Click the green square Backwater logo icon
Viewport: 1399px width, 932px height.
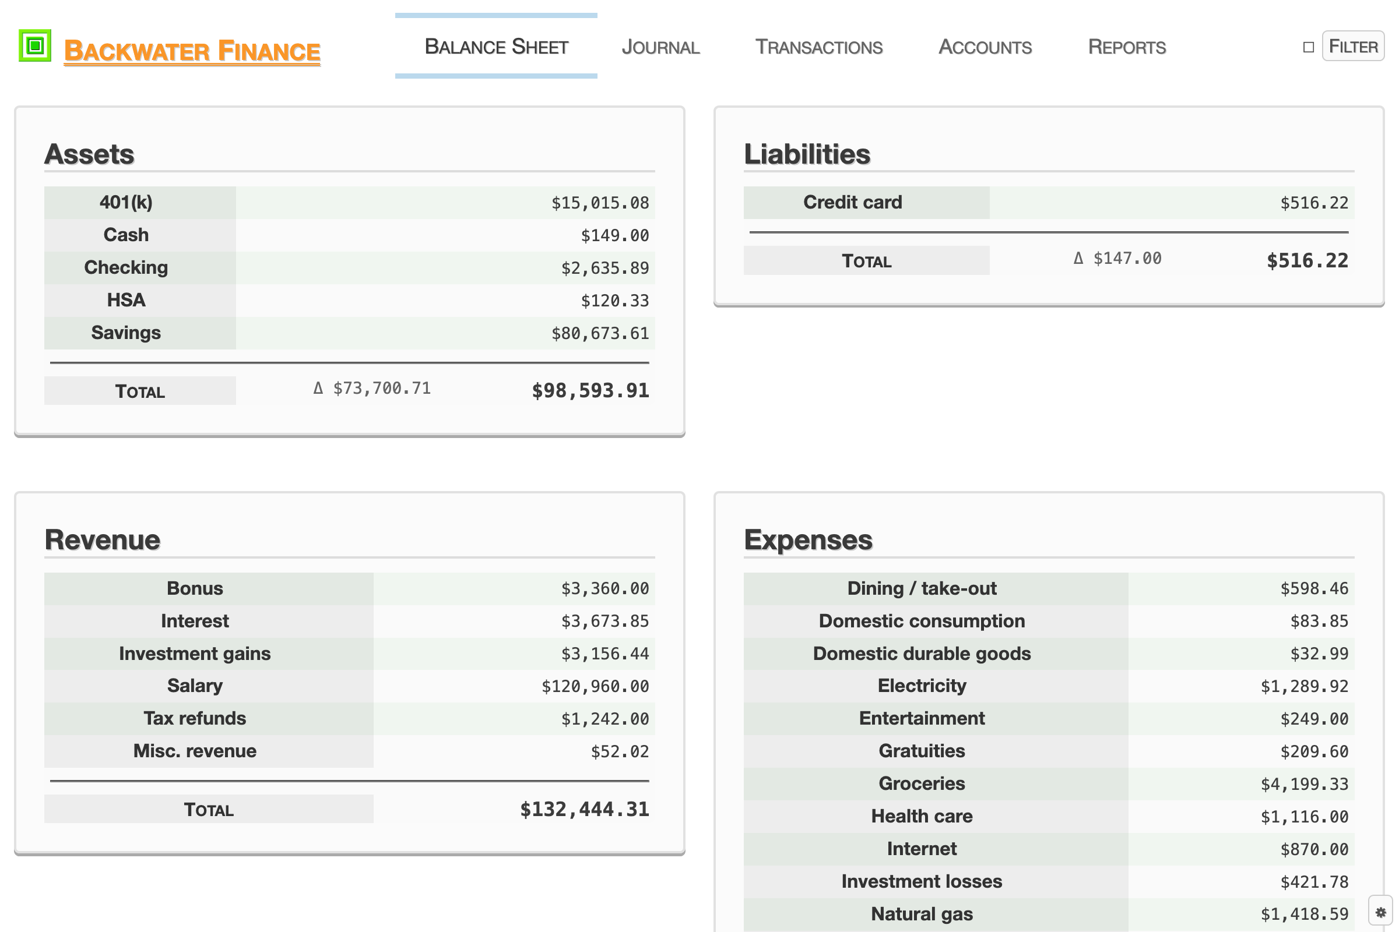point(35,45)
